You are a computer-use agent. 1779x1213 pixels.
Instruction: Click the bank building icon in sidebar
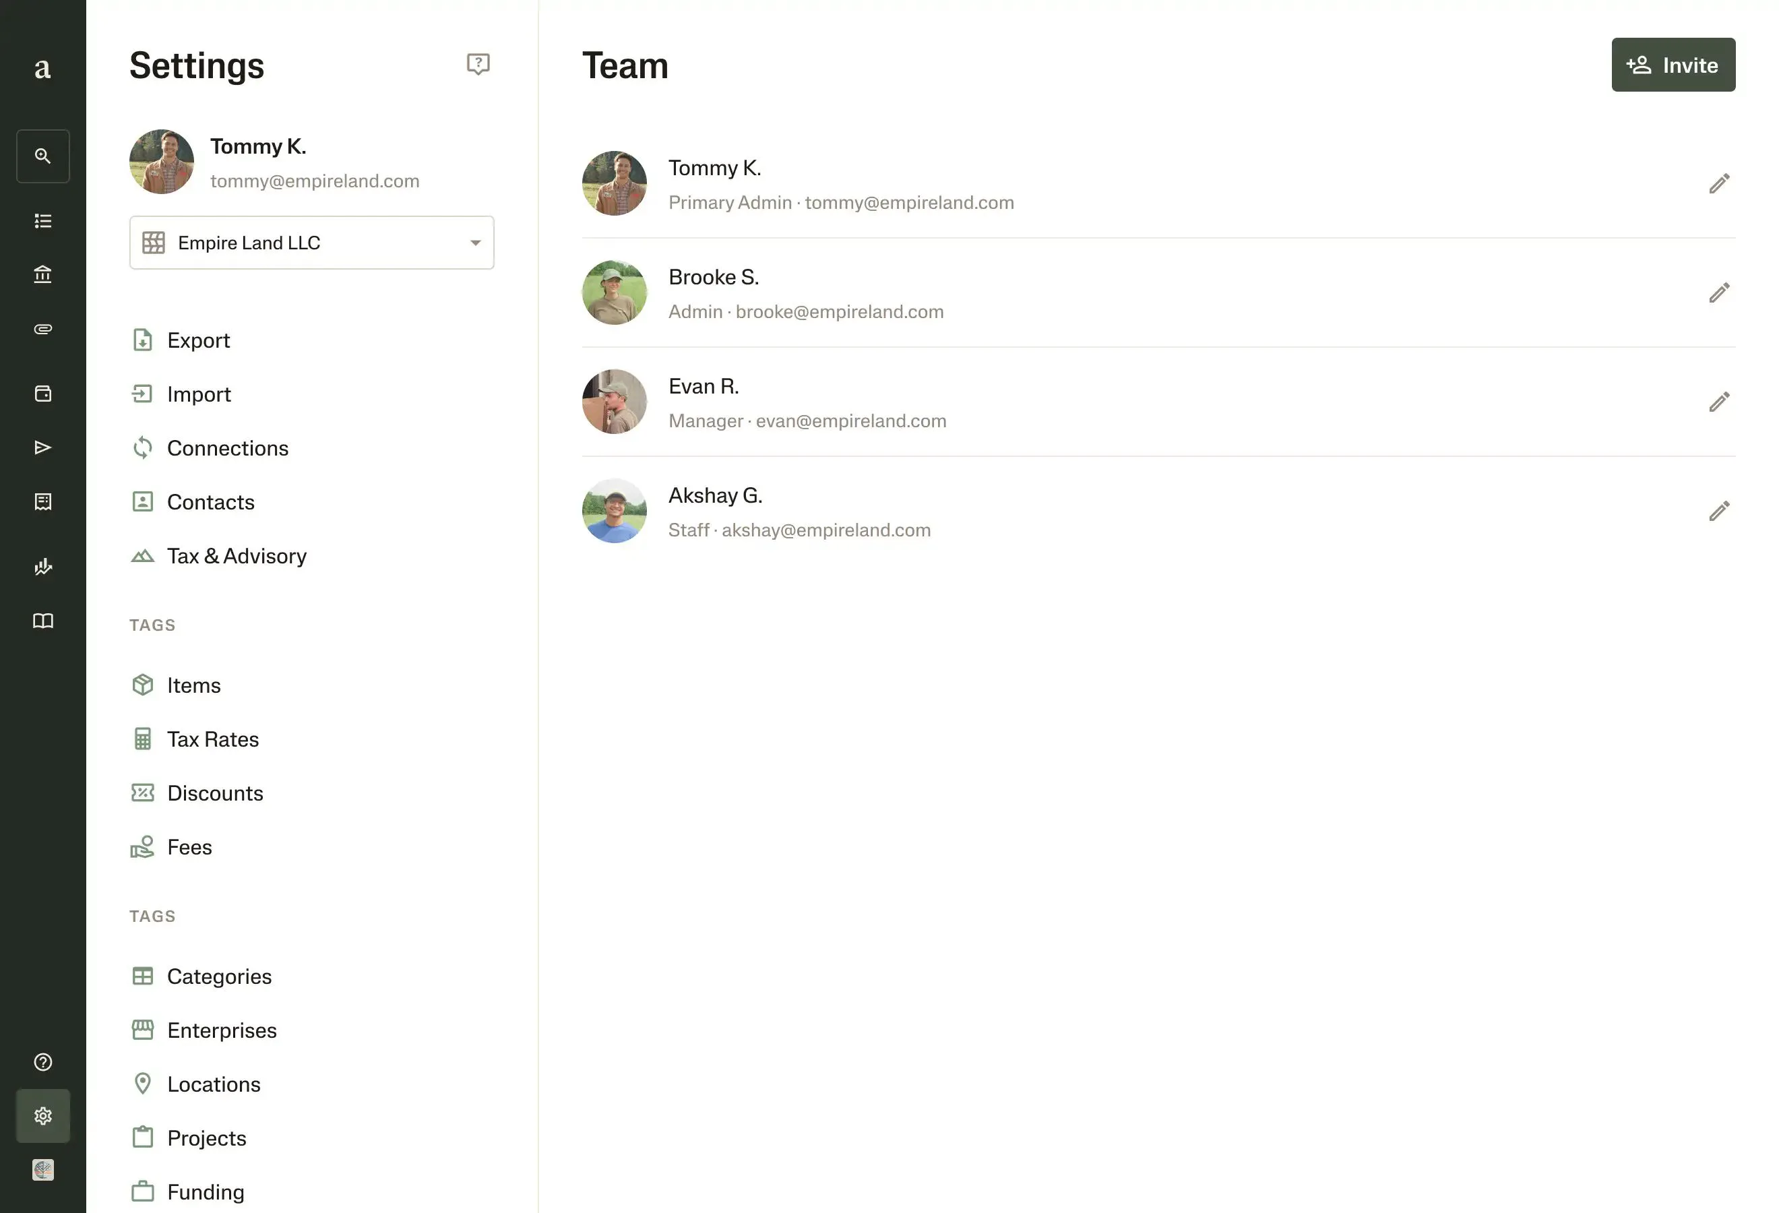click(43, 274)
